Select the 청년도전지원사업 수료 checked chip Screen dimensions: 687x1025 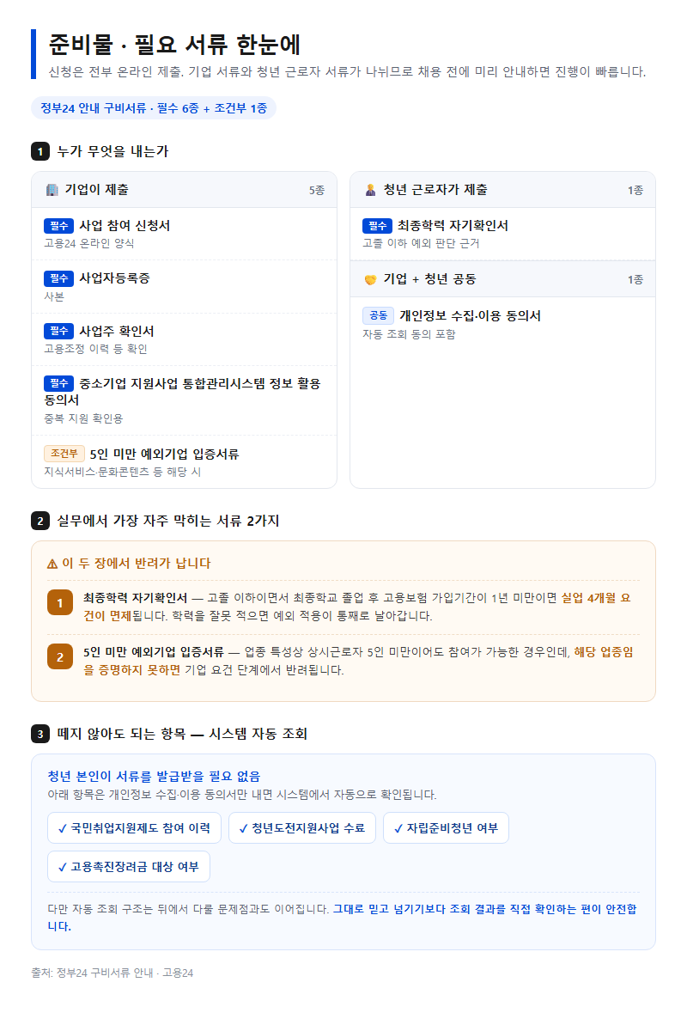click(302, 828)
